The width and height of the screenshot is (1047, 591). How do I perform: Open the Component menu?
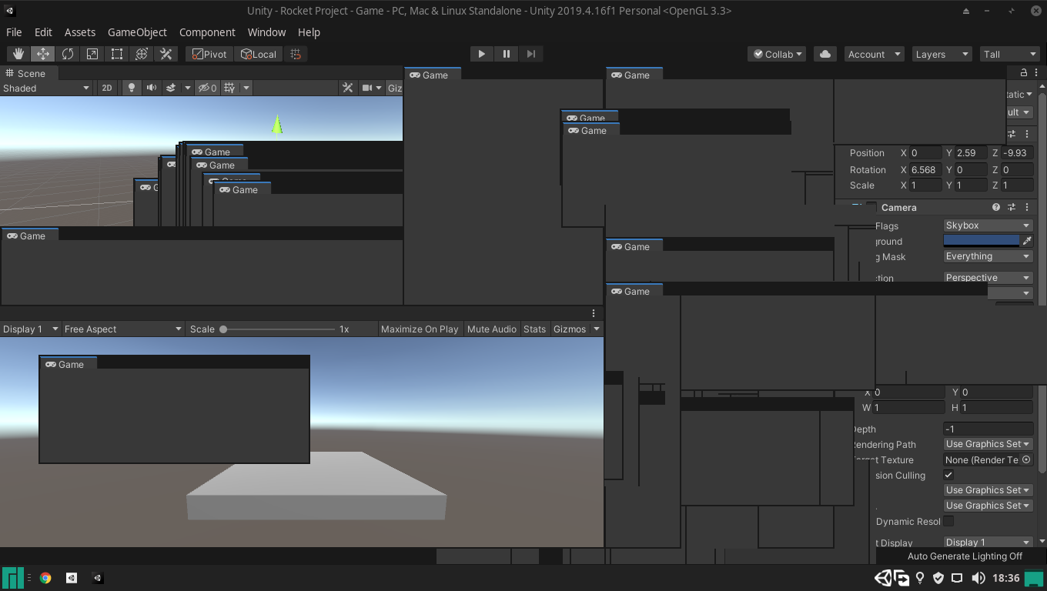coord(207,32)
